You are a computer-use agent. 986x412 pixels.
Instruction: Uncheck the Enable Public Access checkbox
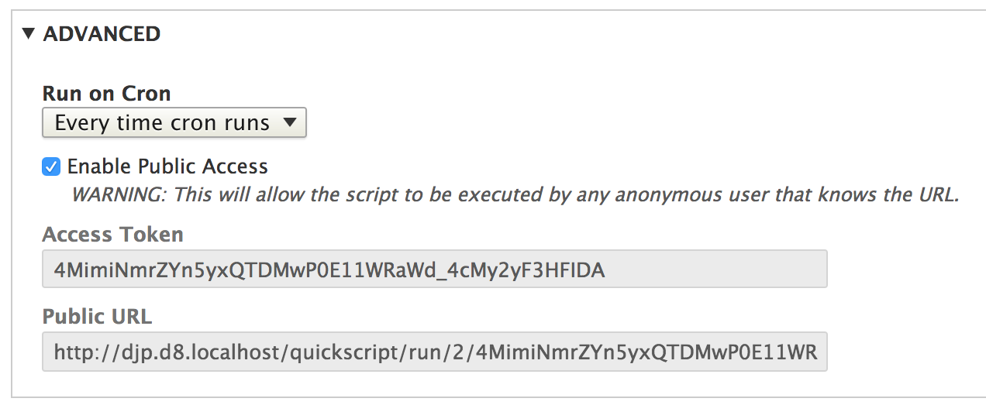click(51, 166)
